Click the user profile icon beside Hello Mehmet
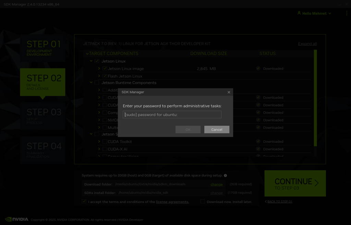Image resolution: width=351 pixels, height=225 pixels. pos(300,13)
